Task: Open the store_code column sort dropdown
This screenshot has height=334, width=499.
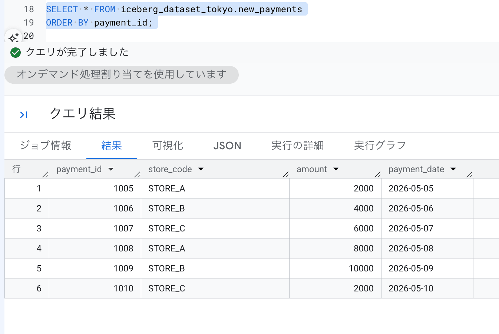Action: 201,169
